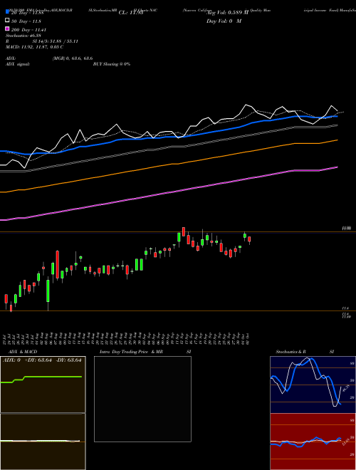Click the 'Day Vol: 0 M' label

click(224, 21)
